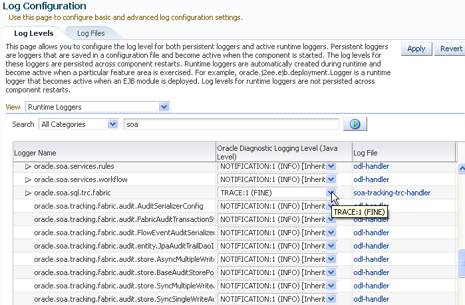Viewport: 465px width, 305px height.
Task: Select the oracle.soa.tracking.fabric.audit.AuditSerializerConfig row name
Action: pos(118,206)
